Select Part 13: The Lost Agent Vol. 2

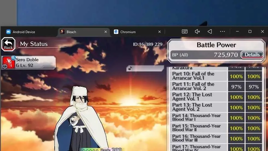(x=199, y=107)
